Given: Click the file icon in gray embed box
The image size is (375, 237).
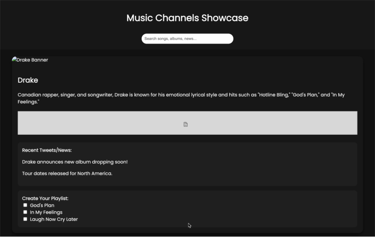Looking at the screenshot, I should coord(185,124).
